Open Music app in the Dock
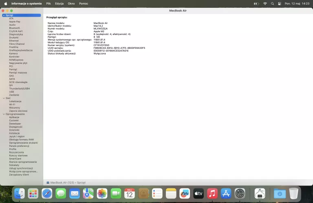Screen dimensions: 313x203 tap(212, 193)
